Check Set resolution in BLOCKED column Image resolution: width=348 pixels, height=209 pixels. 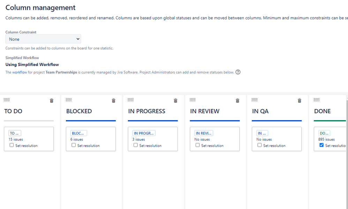click(x=74, y=145)
